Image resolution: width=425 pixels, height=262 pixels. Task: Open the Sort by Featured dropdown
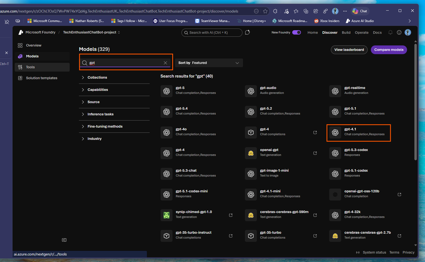pos(209,63)
